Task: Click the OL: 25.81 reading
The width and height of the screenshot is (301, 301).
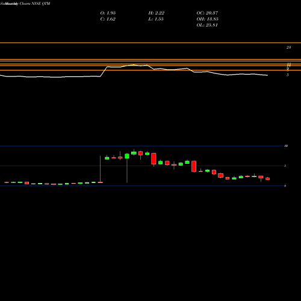Action: (x=207, y=25)
